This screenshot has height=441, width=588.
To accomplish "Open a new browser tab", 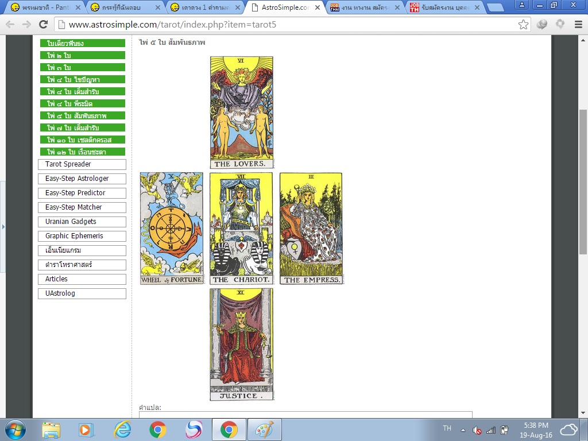I will 495,7.
